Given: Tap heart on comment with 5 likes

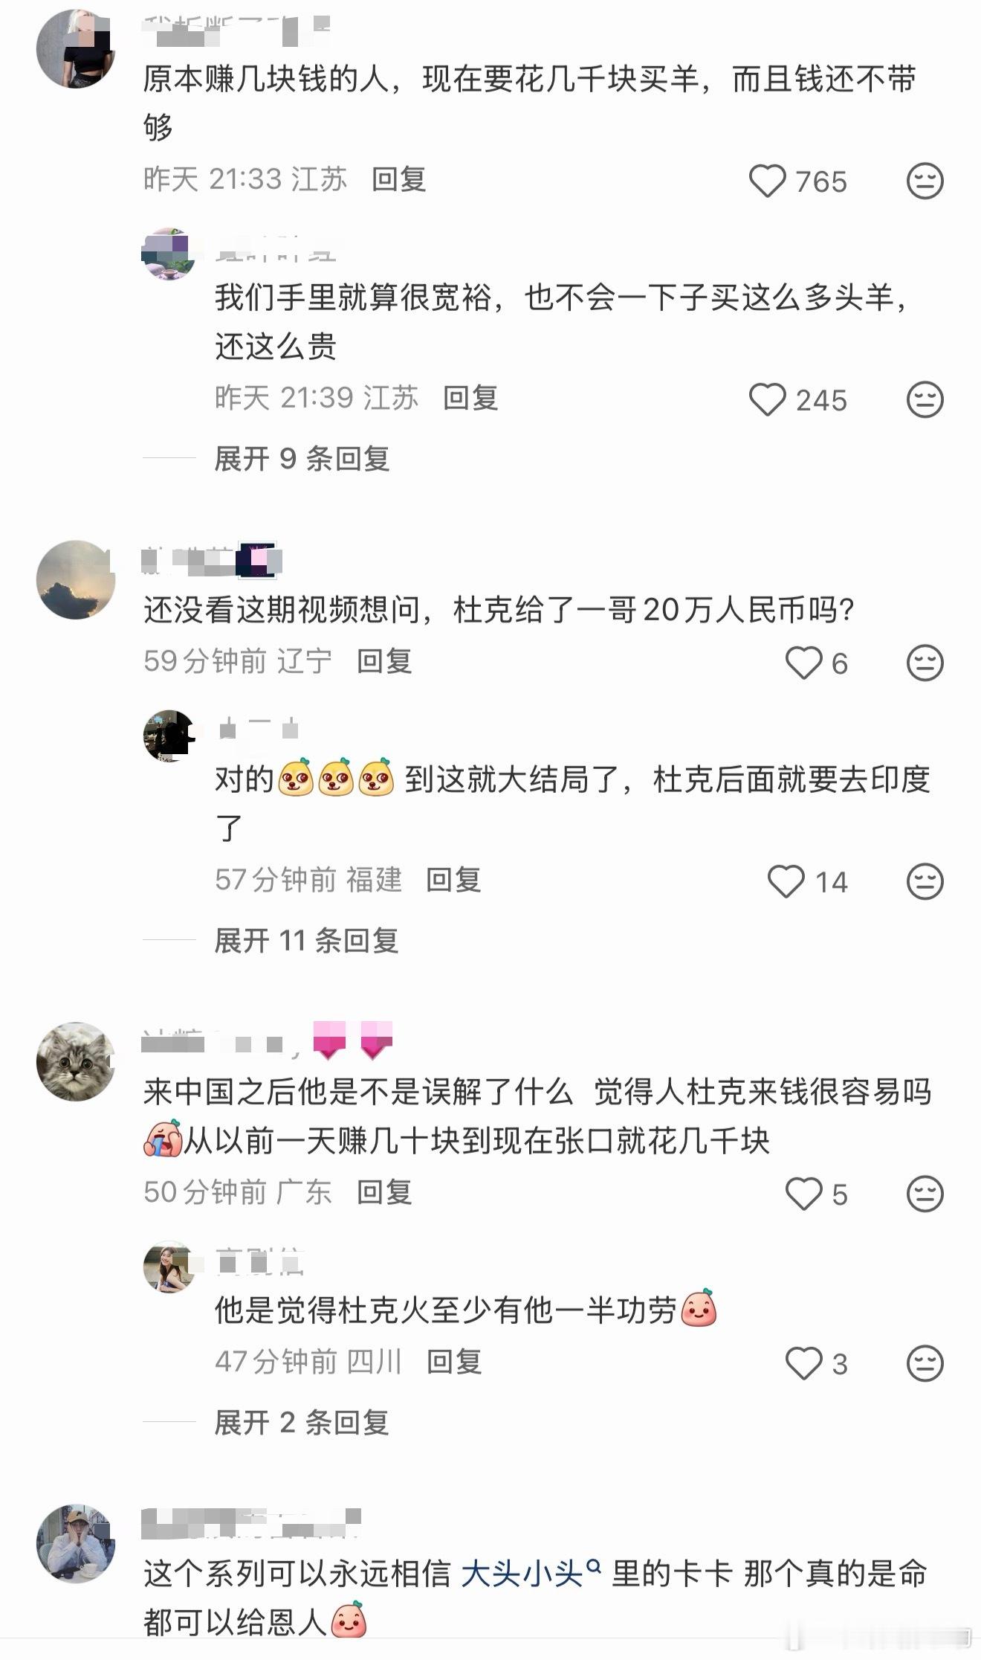Looking at the screenshot, I should [x=804, y=1194].
